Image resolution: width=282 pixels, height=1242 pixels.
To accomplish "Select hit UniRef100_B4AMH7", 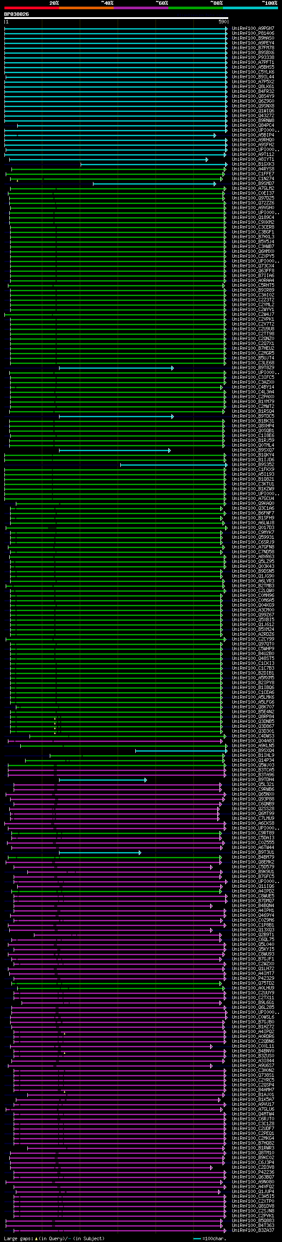I will coord(252,1090).
